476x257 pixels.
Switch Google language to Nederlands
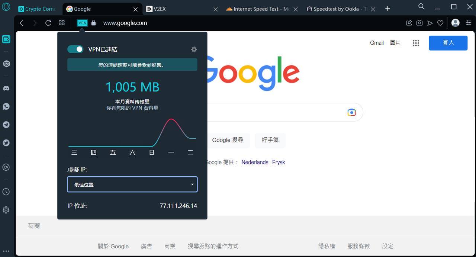tap(255, 163)
